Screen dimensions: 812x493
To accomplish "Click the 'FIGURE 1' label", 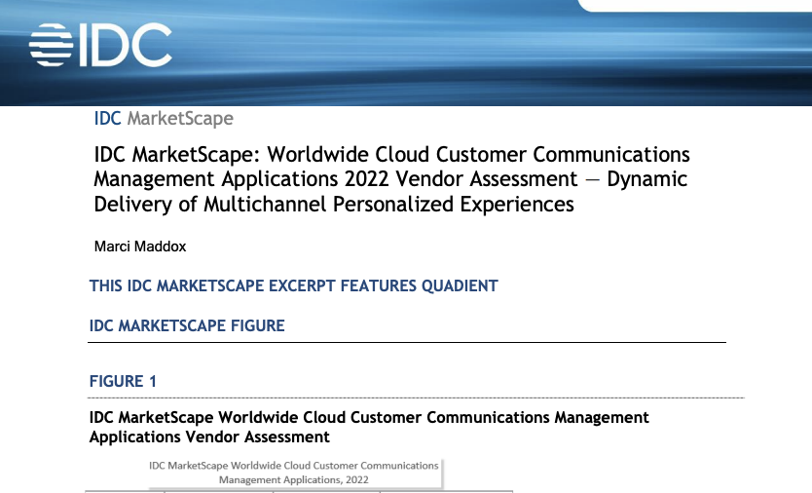I will 123,382.
